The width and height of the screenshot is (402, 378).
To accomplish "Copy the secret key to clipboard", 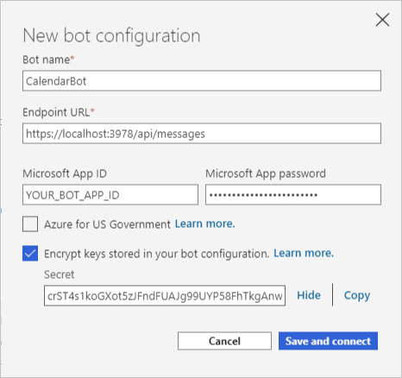I will pos(357,296).
